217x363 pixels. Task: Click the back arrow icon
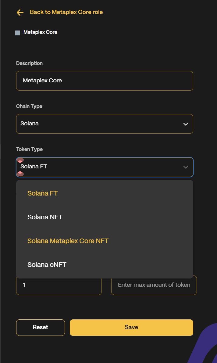point(20,13)
